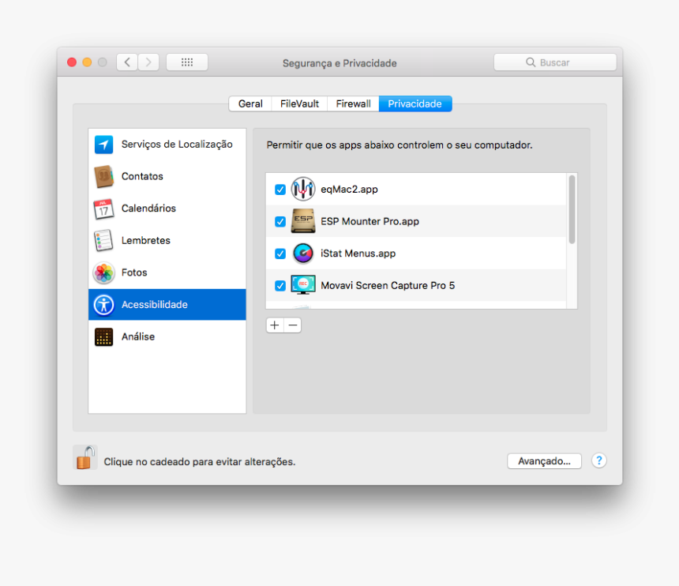Image resolution: width=679 pixels, height=586 pixels.
Task: Go back with the left chevron
Action: point(127,62)
